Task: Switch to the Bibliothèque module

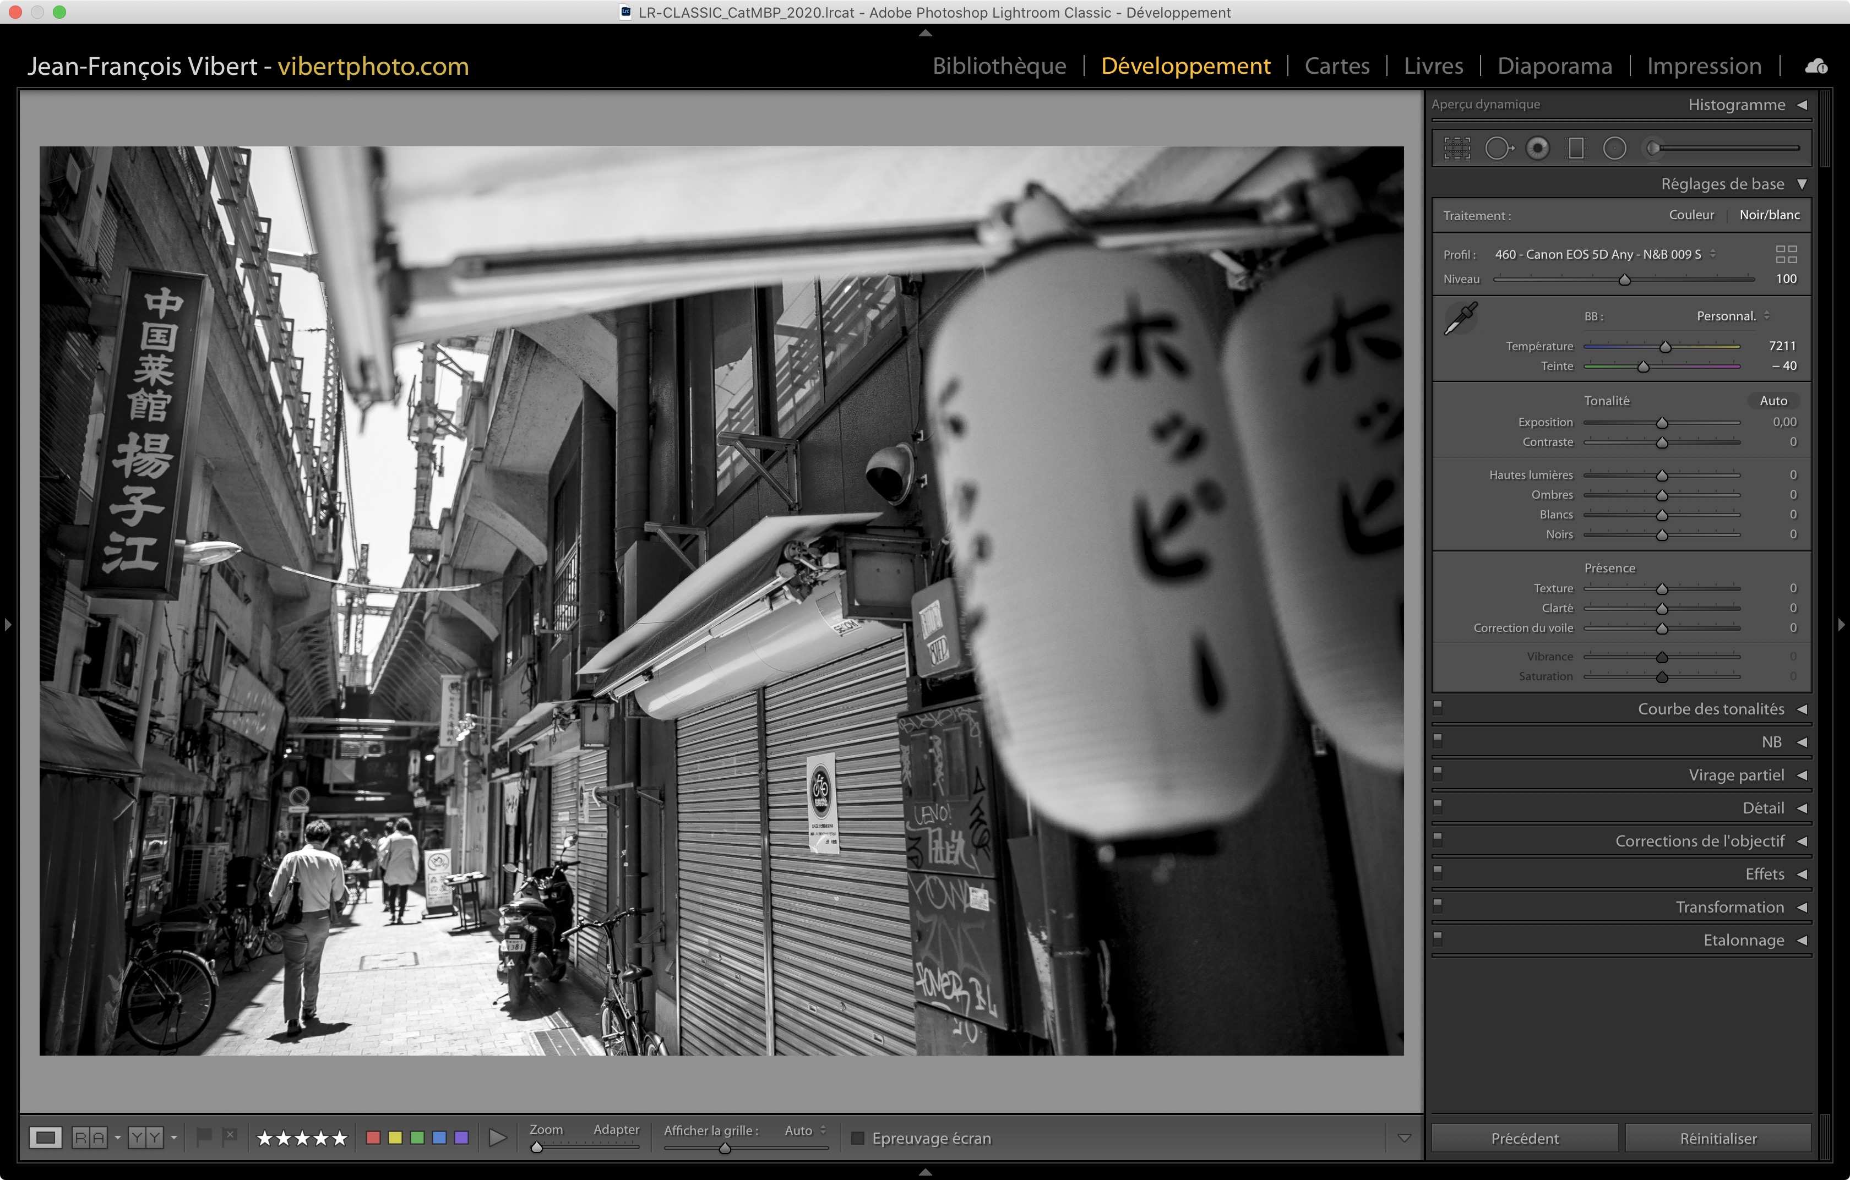Action: coord(999,66)
